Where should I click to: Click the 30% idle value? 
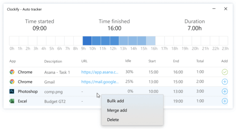coord(129,72)
